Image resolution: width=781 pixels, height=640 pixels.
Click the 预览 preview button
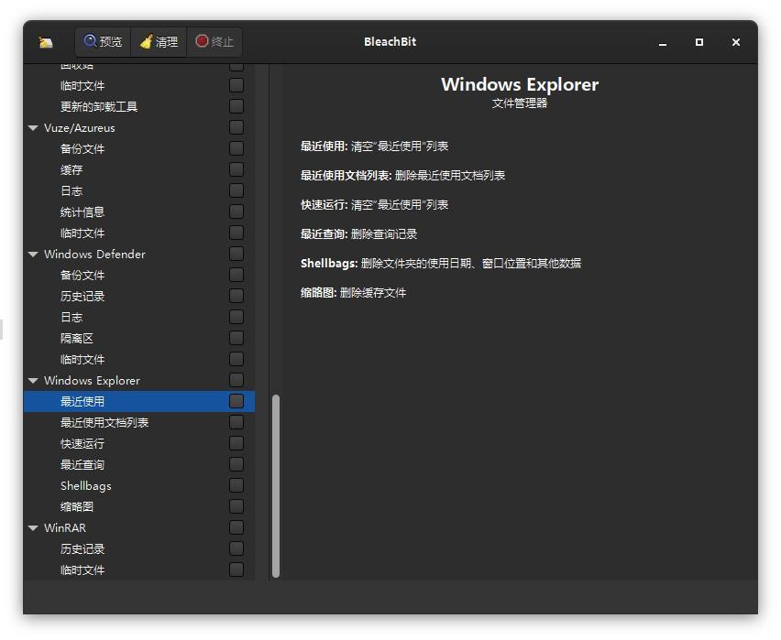click(x=103, y=42)
